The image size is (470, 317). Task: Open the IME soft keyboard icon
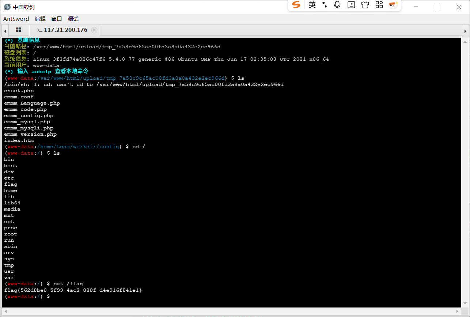(x=351, y=5)
